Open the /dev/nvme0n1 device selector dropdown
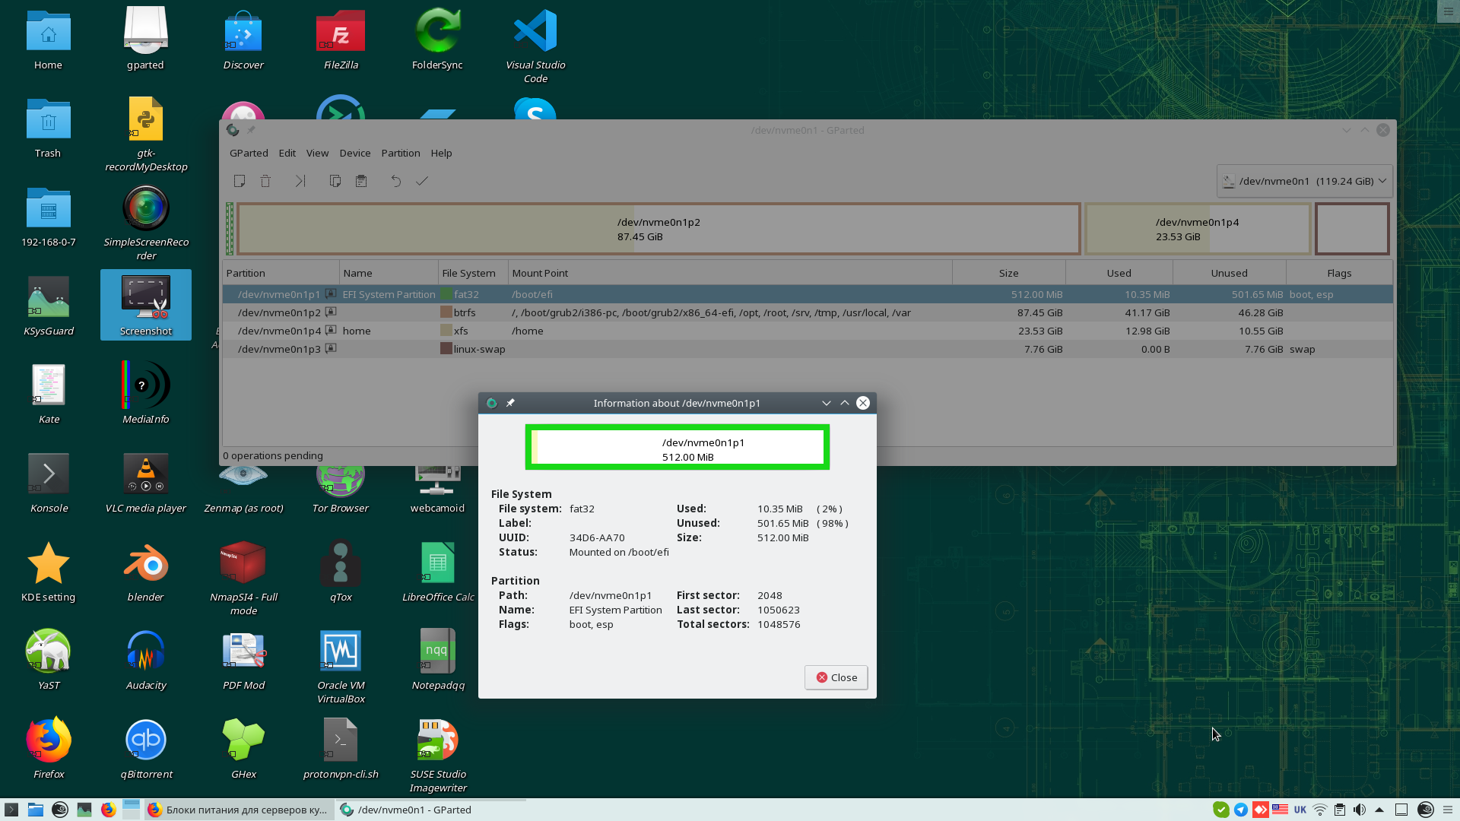 tap(1304, 181)
